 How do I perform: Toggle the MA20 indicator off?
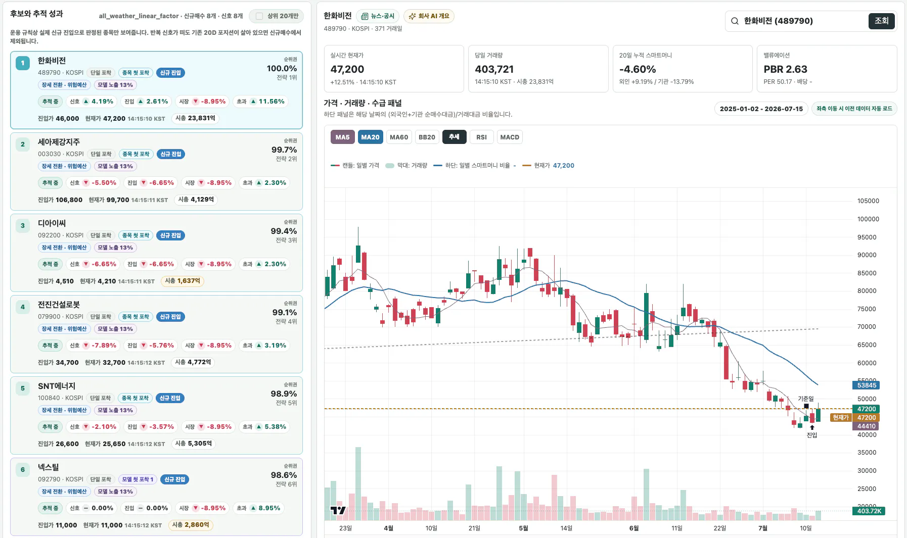pos(370,137)
